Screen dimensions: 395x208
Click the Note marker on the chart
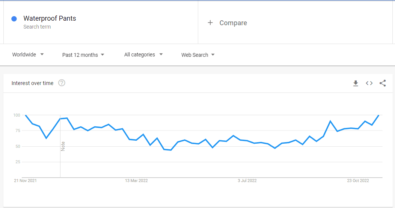[63, 146]
